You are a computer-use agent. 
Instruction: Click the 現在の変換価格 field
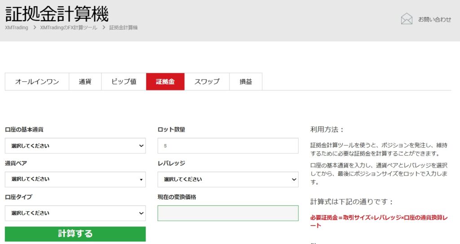click(228, 213)
